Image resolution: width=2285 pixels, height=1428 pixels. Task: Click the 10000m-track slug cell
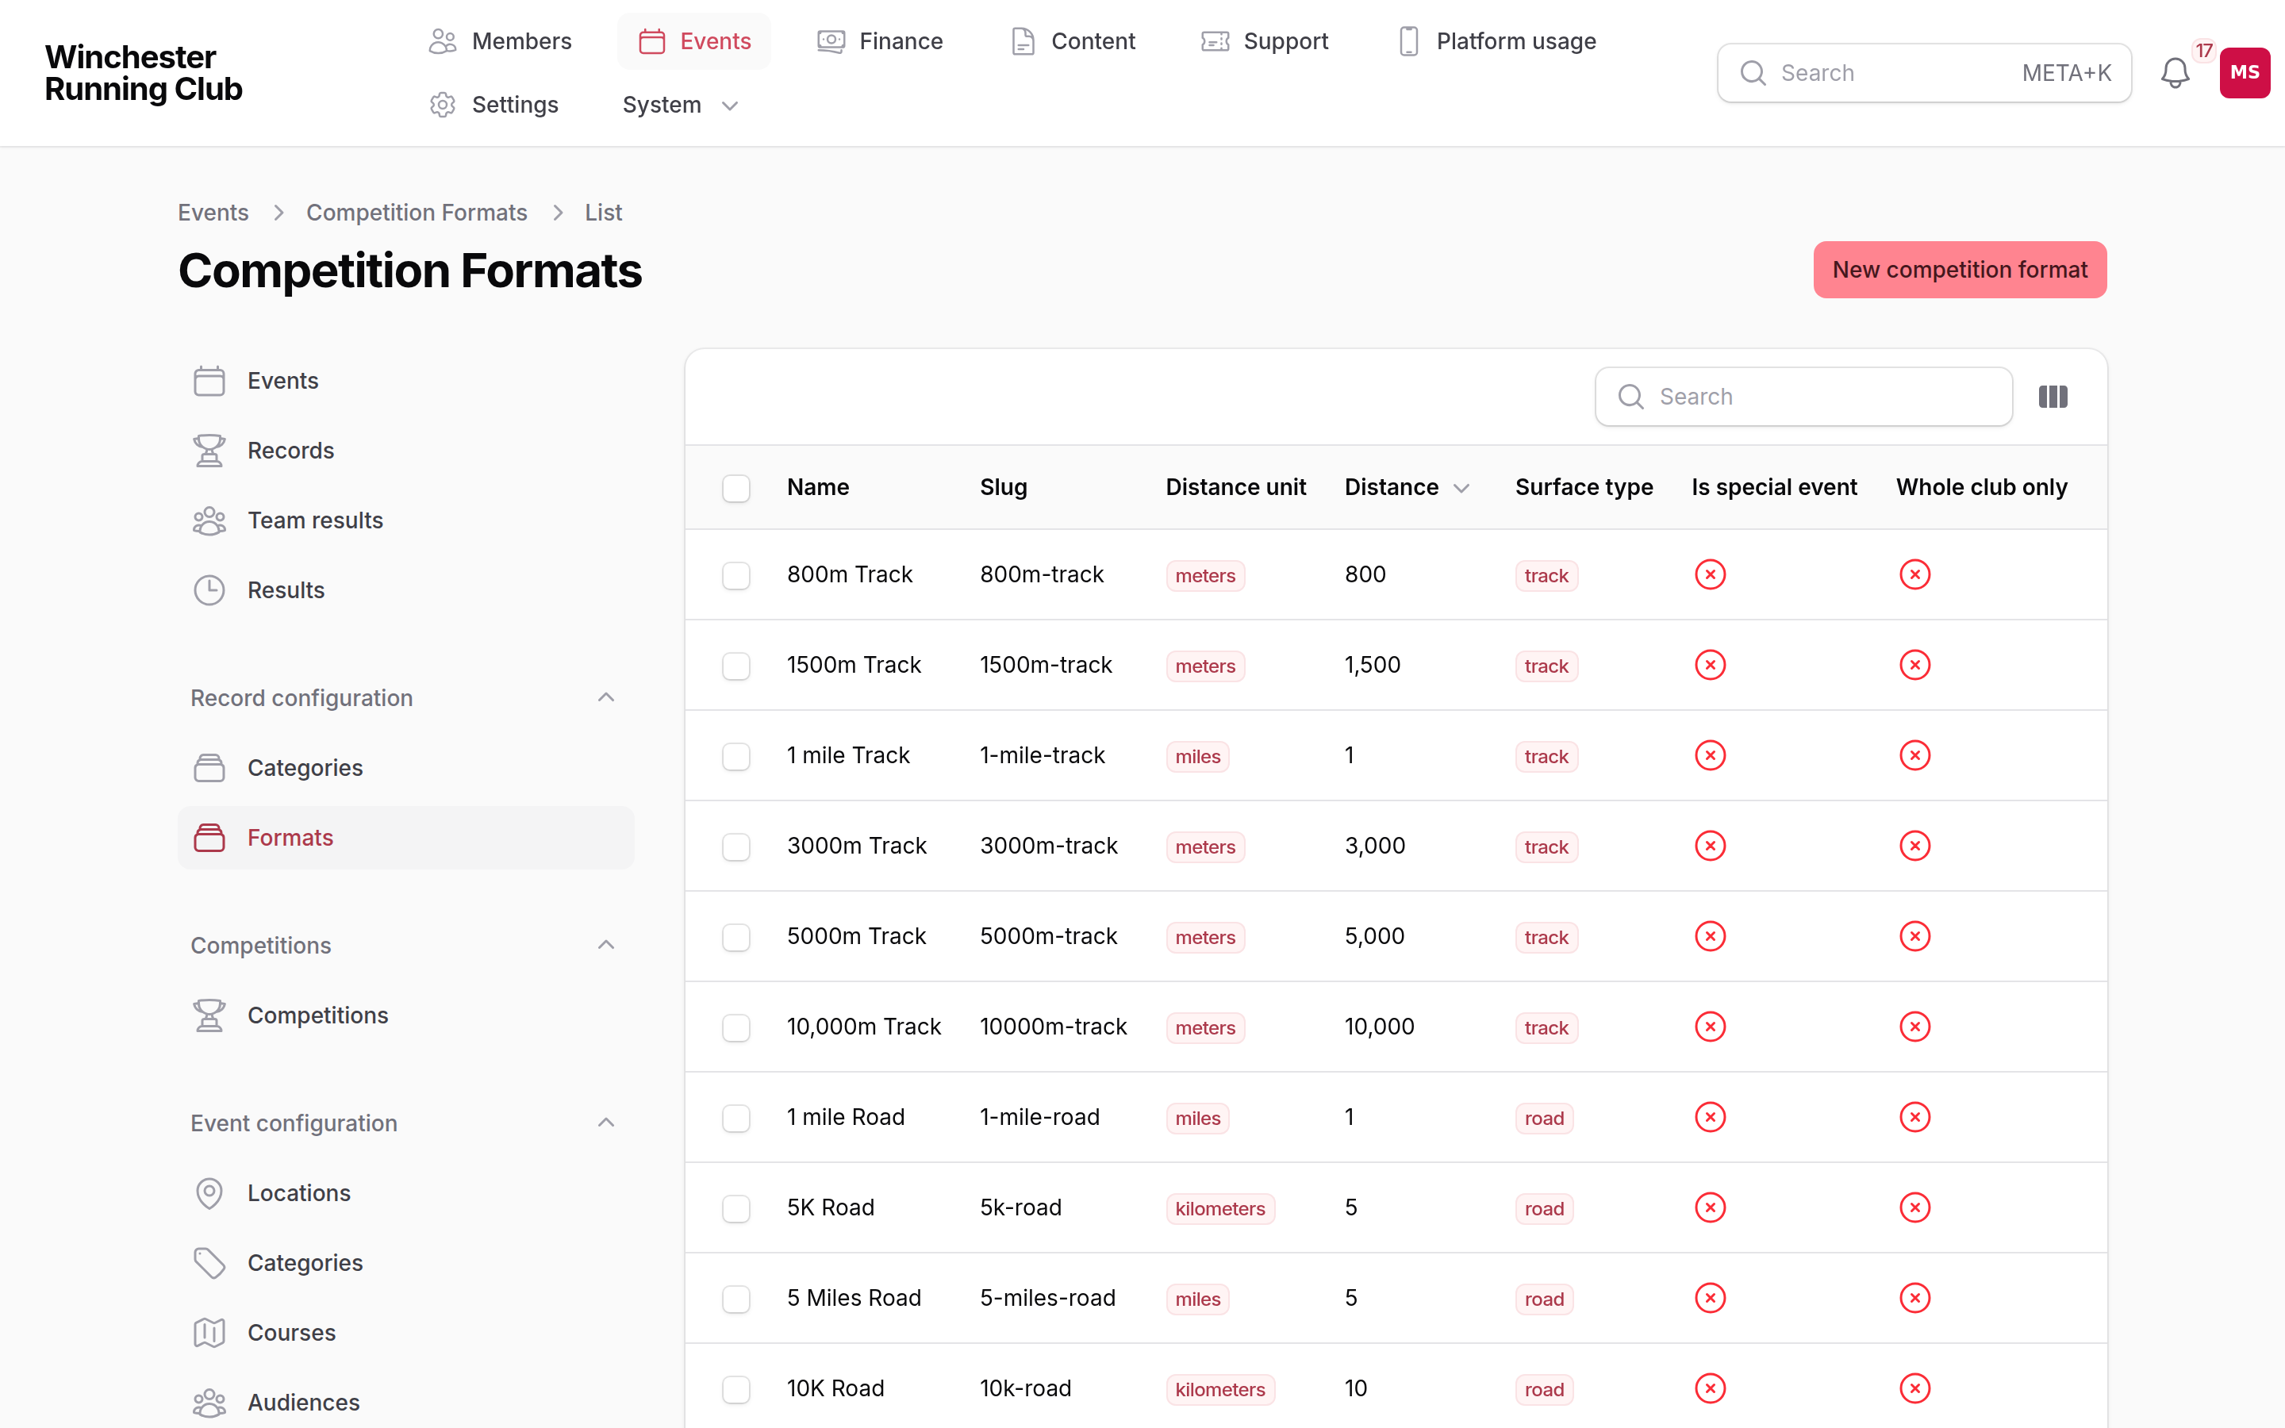click(1054, 1027)
